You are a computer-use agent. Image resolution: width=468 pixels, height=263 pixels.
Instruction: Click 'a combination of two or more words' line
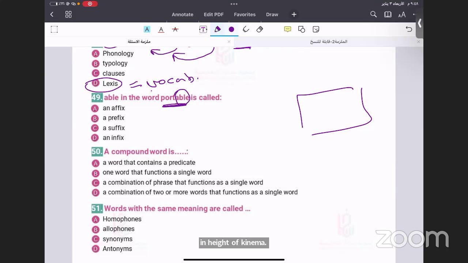tap(200, 192)
